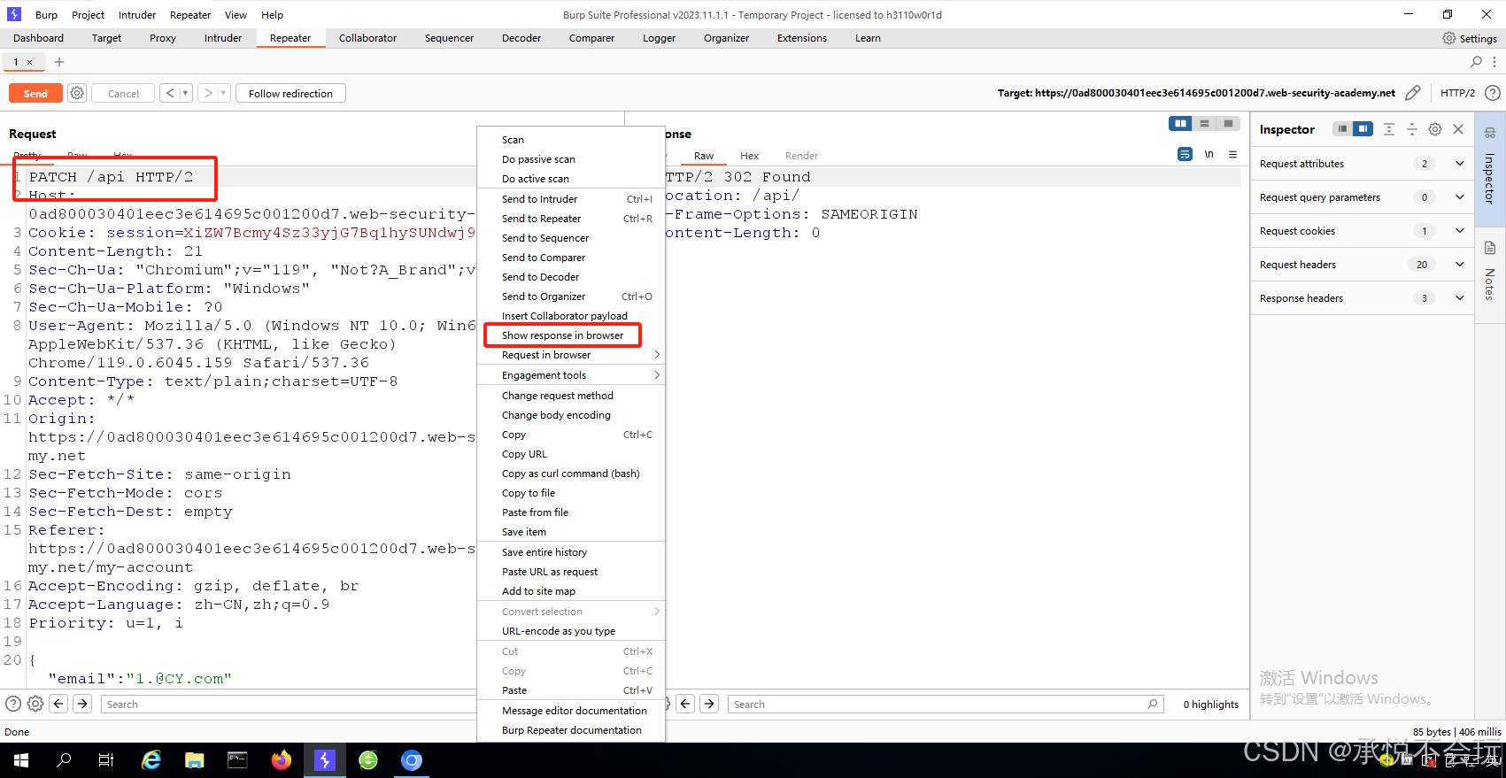Toggle show non-printable characters \n icon
This screenshot has width=1506, height=778.
[x=1209, y=154]
